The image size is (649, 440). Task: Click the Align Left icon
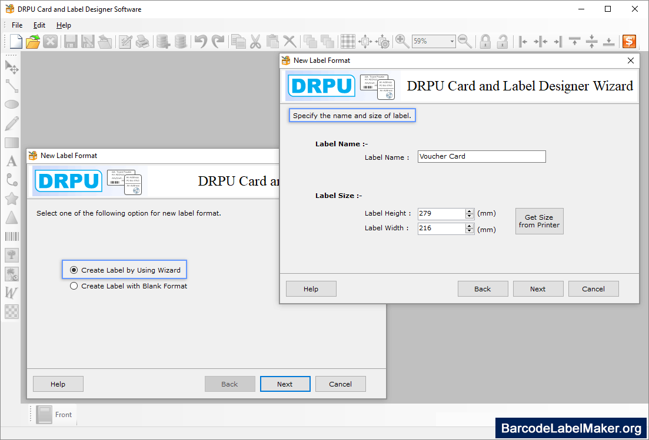point(522,41)
